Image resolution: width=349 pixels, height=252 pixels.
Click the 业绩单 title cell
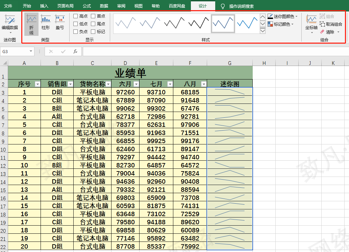(x=130, y=73)
